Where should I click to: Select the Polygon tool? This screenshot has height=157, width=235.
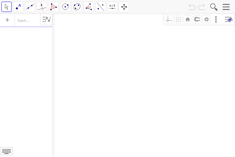[54, 7]
